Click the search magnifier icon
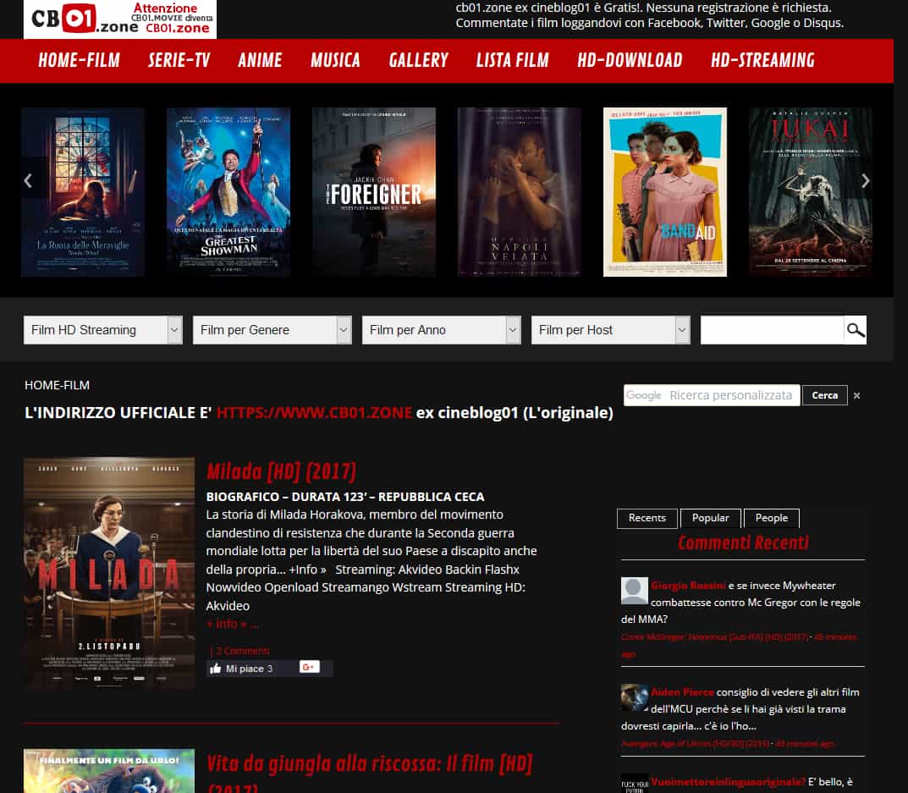The height and width of the screenshot is (793, 908). (856, 330)
